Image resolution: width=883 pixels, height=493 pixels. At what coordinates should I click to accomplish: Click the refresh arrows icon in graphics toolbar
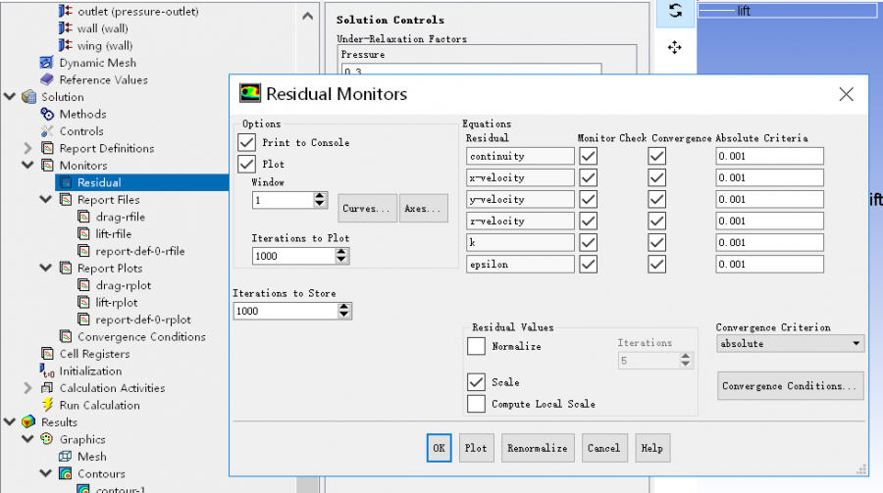click(x=675, y=11)
